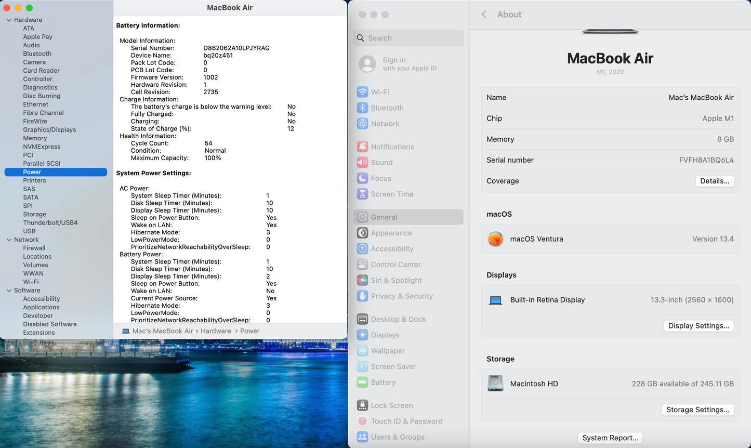Image resolution: width=751 pixels, height=448 pixels.
Task: Click the coverage Details... button
Action: coord(714,181)
